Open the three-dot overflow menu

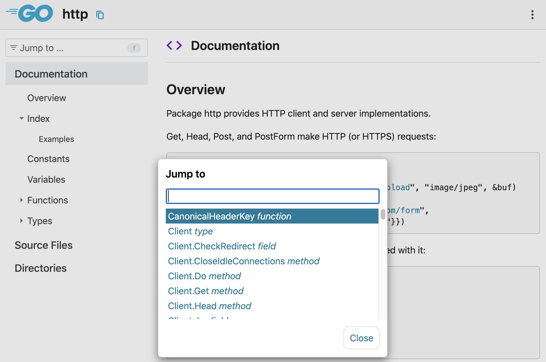click(532, 14)
